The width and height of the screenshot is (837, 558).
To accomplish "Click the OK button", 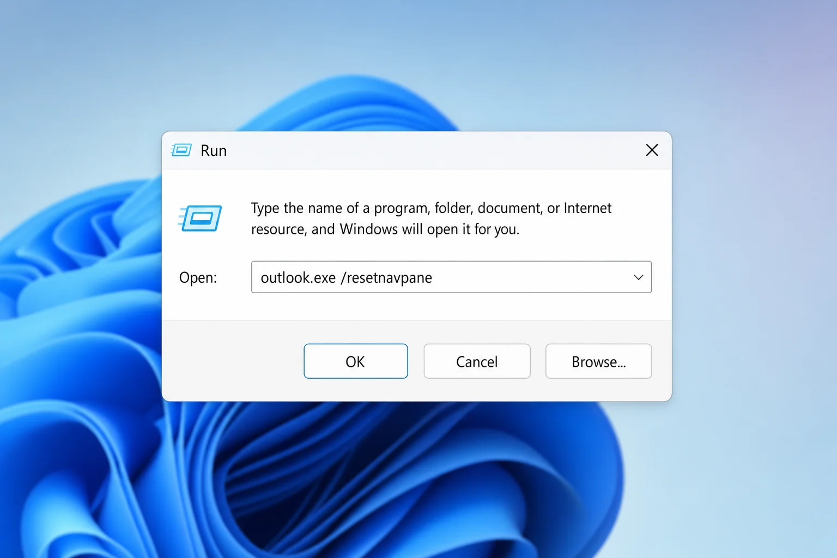I will [355, 361].
